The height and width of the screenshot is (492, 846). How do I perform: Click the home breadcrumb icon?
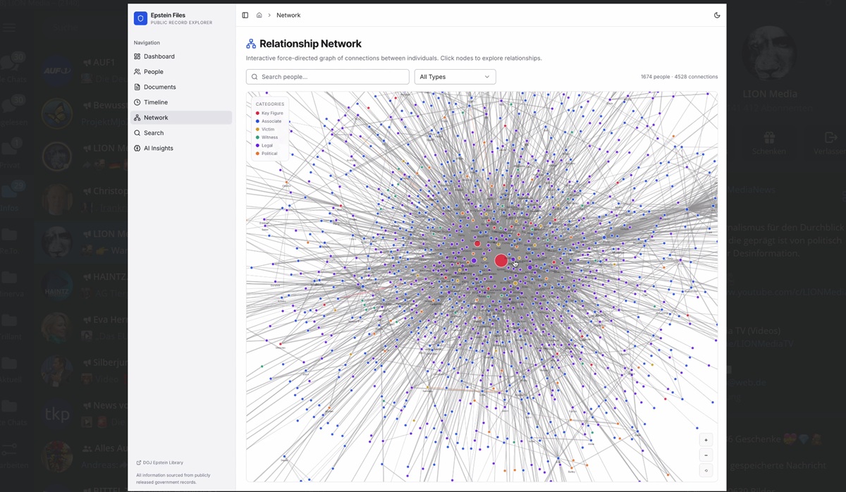[259, 15]
